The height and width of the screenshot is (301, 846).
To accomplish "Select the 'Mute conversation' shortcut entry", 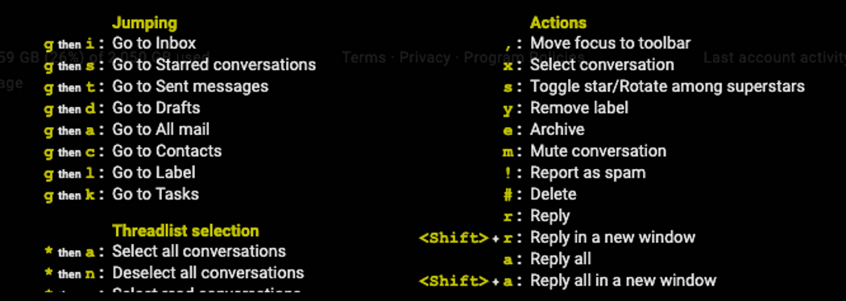I will click(599, 150).
